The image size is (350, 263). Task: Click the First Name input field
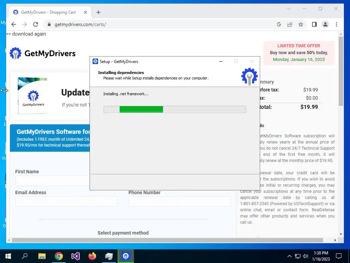point(53,181)
